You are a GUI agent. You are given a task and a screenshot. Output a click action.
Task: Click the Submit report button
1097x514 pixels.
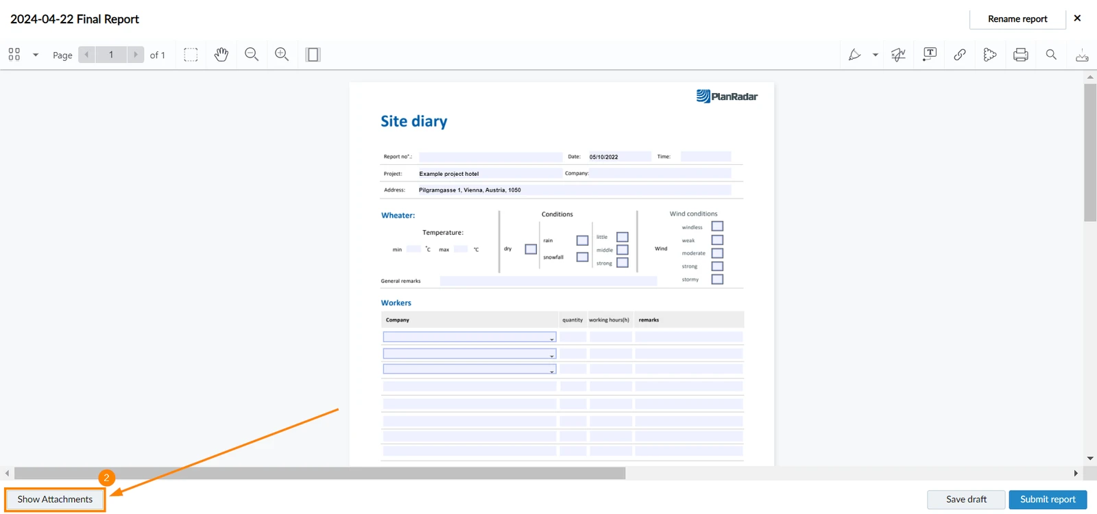1048,500
